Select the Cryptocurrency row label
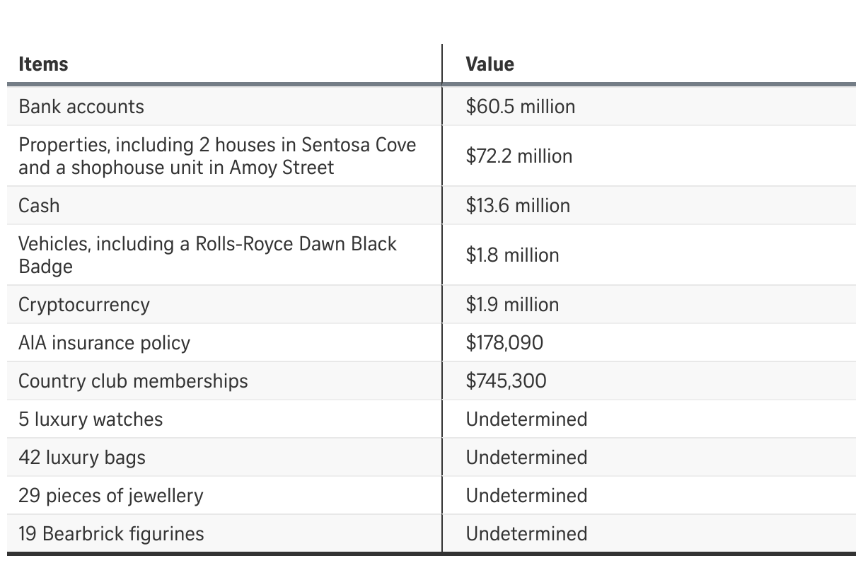This screenshot has width=863, height=563. coord(84,305)
